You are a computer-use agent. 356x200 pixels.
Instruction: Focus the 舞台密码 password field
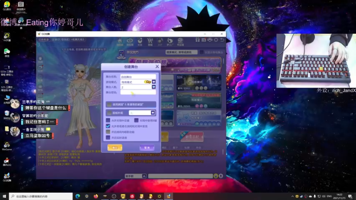pos(138,92)
